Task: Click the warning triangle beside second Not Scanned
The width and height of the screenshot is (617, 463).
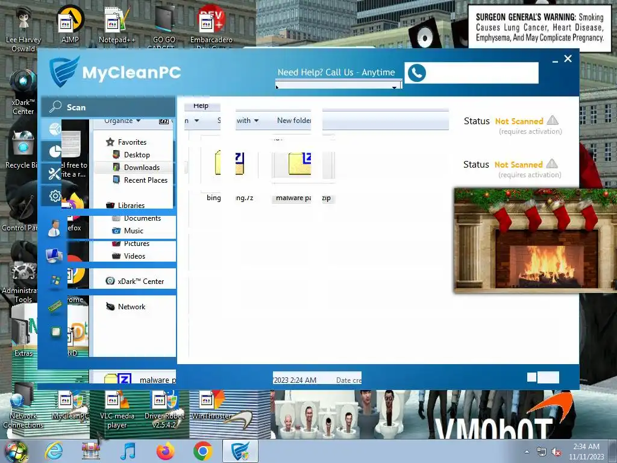Action: pyautogui.click(x=552, y=163)
